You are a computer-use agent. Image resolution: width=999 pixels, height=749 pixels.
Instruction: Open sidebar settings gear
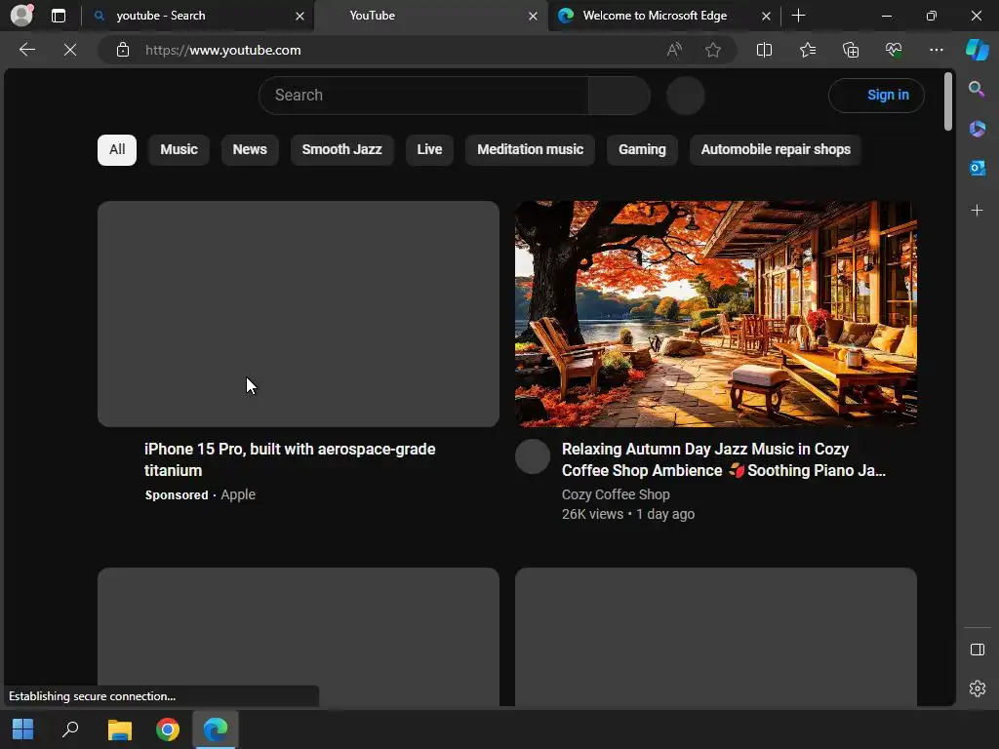pos(977,689)
